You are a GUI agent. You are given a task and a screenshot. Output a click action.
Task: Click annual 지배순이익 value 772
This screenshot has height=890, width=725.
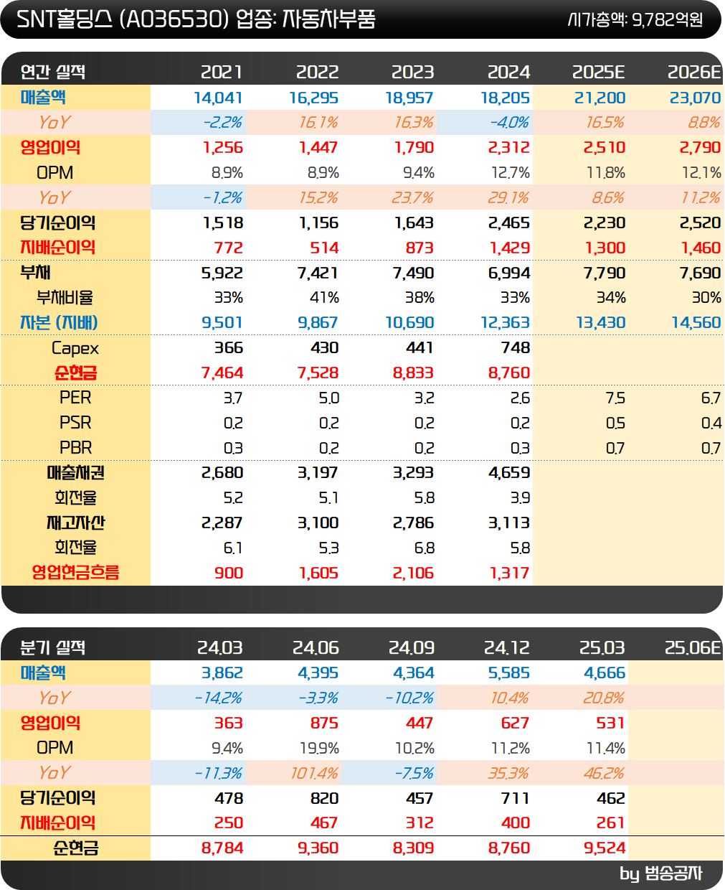(229, 248)
